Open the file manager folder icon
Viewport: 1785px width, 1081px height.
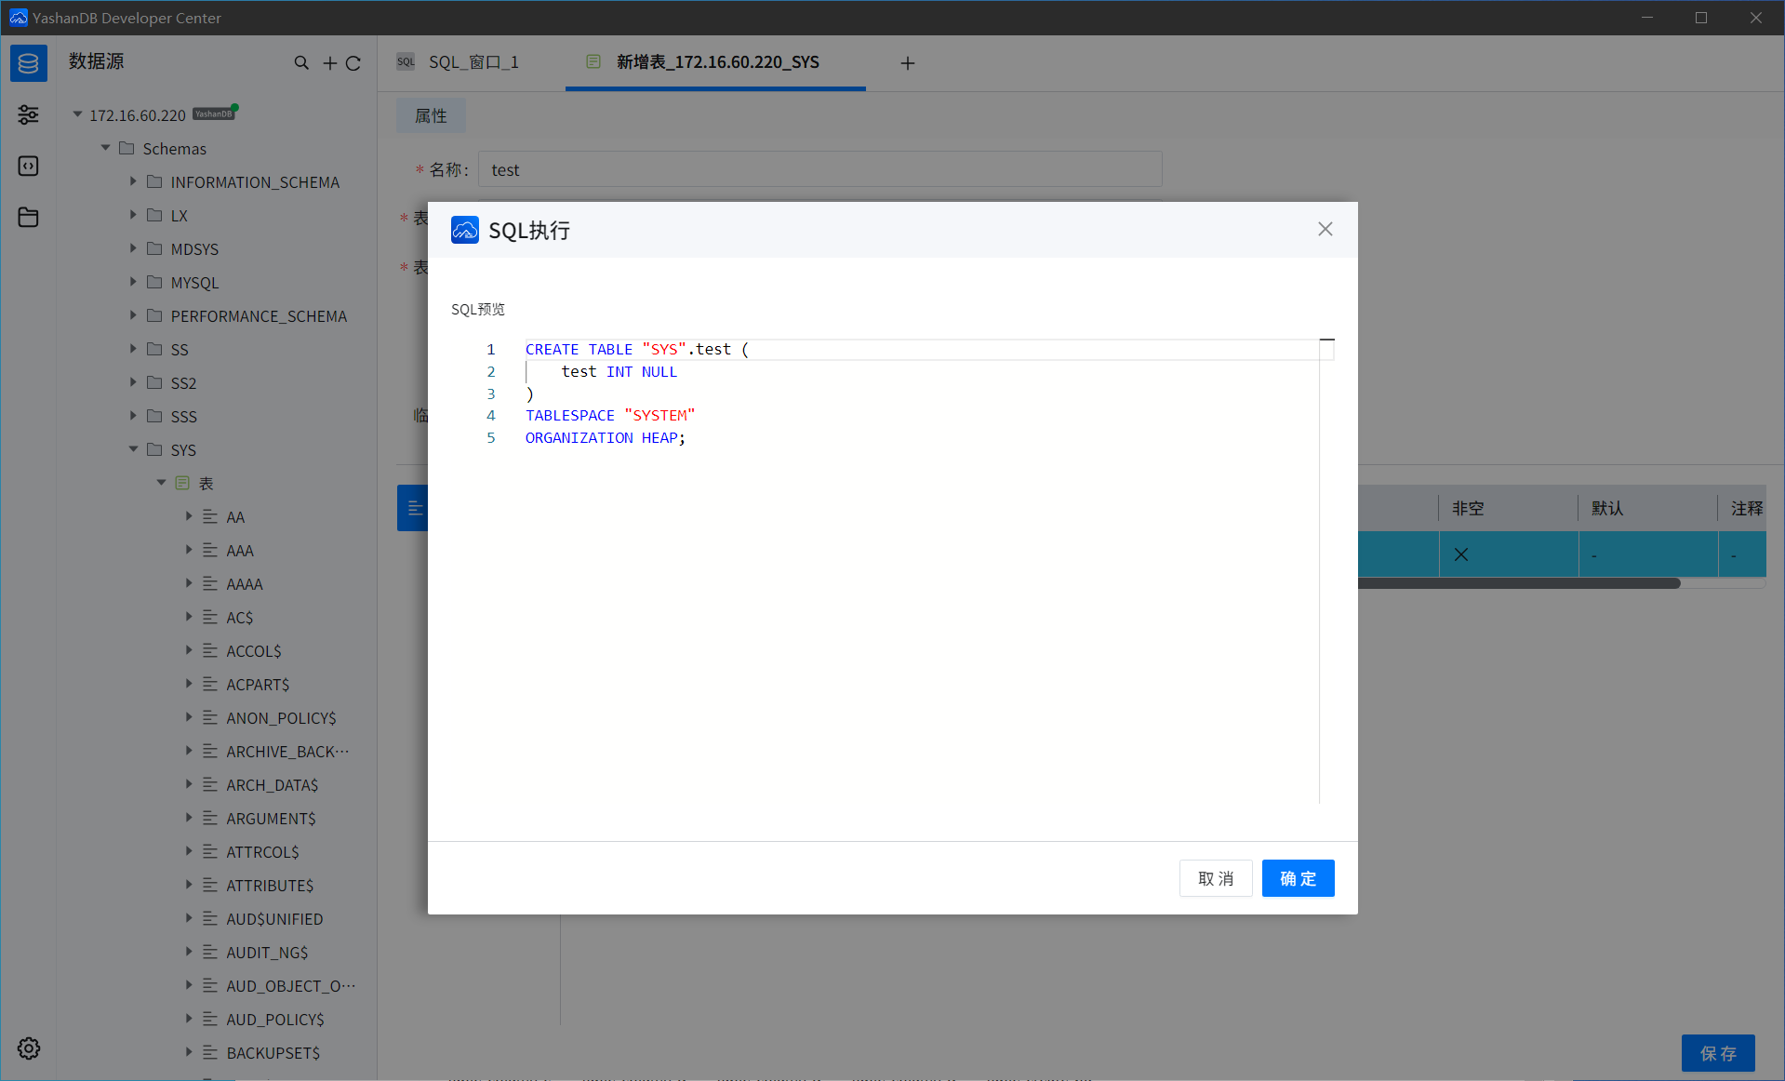click(28, 217)
